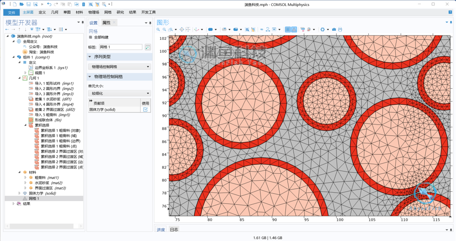Open the 较细化 element size dropdown
456x241 pixels.
(119, 93)
